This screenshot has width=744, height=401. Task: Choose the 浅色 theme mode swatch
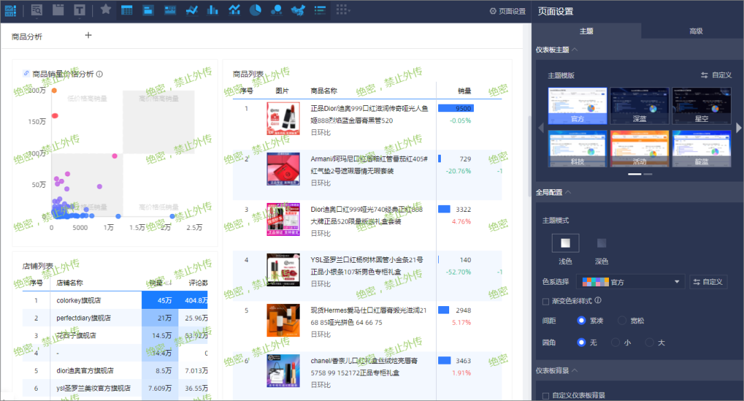[565, 243]
